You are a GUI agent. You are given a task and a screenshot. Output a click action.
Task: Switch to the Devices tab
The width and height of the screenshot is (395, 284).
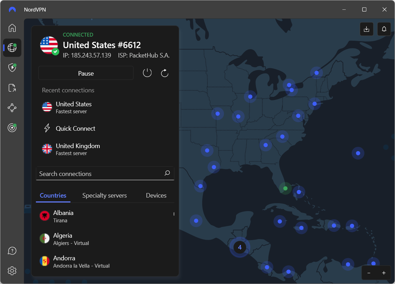[x=156, y=195]
